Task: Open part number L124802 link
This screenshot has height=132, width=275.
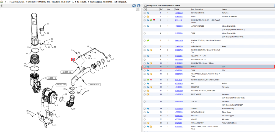Action: point(178,123)
